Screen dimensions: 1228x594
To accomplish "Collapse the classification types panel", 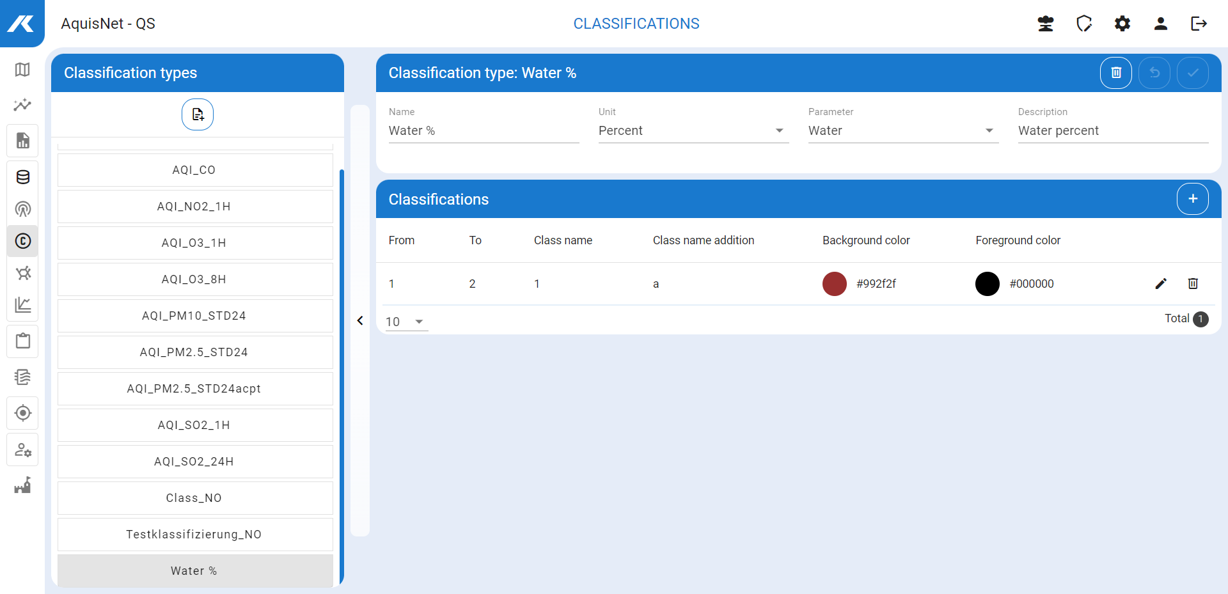I will (x=360, y=320).
